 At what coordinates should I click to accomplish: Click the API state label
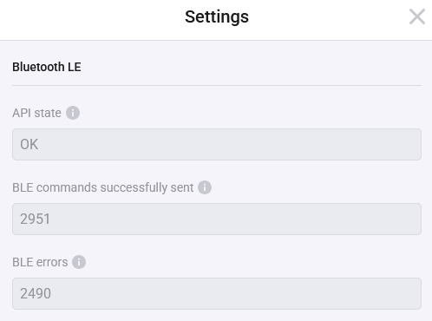coord(36,113)
